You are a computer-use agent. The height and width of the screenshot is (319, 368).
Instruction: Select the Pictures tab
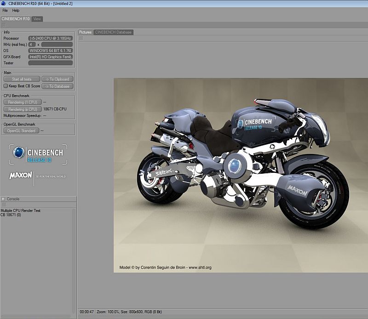pyautogui.click(x=86, y=32)
